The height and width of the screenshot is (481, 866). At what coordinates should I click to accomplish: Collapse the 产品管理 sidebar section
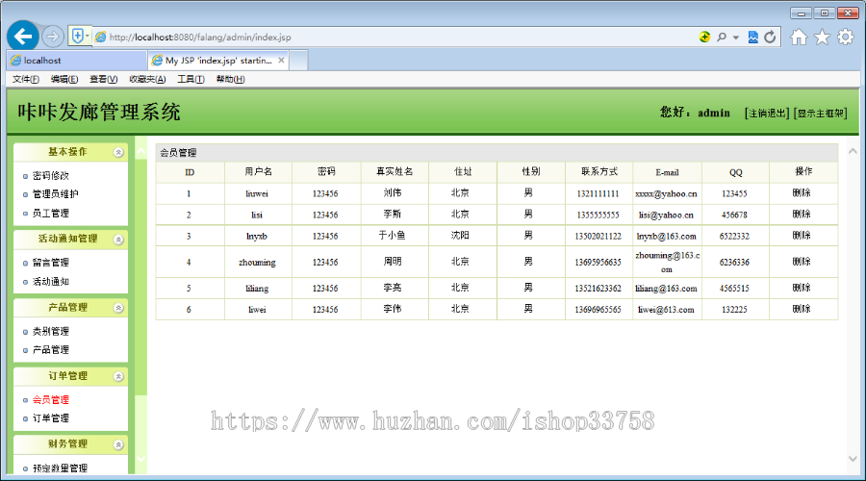coord(118,308)
